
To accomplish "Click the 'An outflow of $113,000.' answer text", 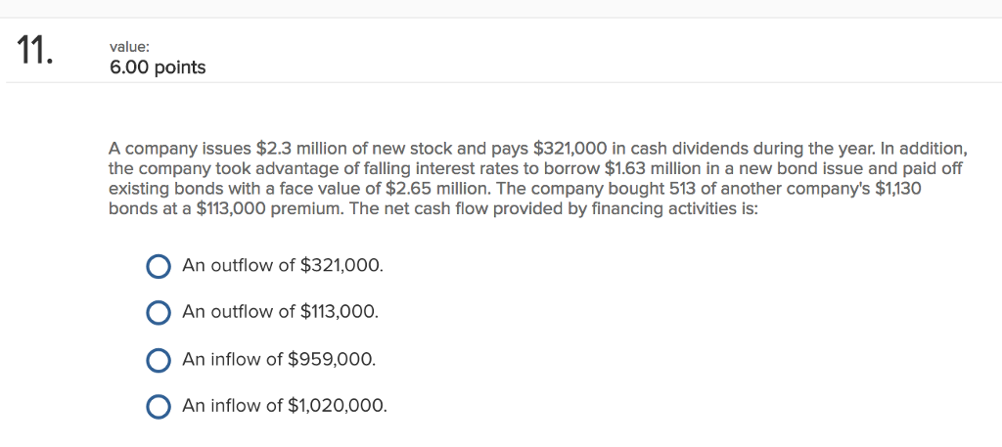I will [x=280, y=311].
